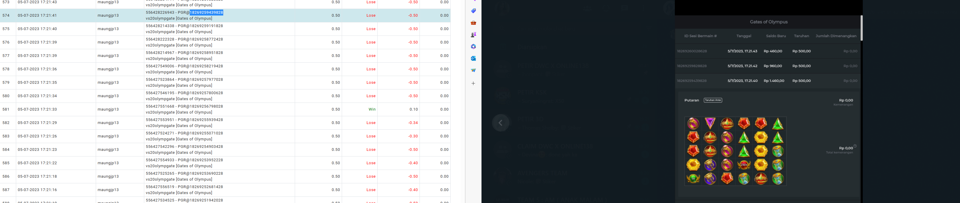Open the Shopping tag icon in sidebar
Screen dimensions: 960x203
pos(473,11)
